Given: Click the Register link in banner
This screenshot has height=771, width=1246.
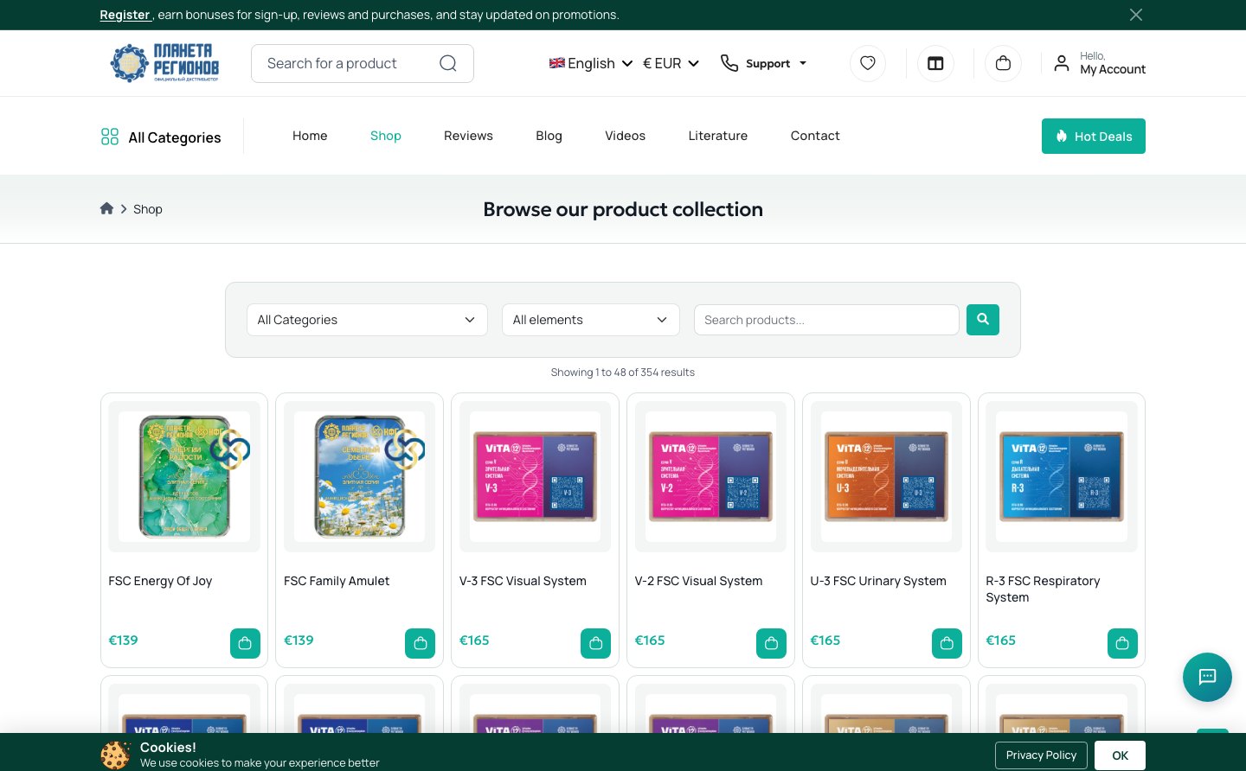Looking at the screenshot, I should coord(125,15).
